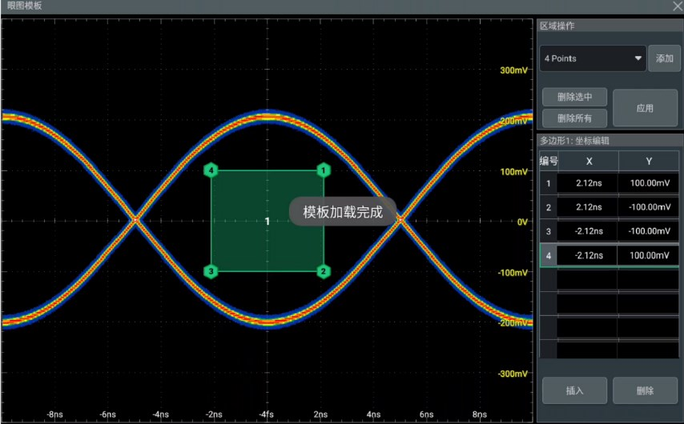Select polygon vertex handle 2

point(324,271)
